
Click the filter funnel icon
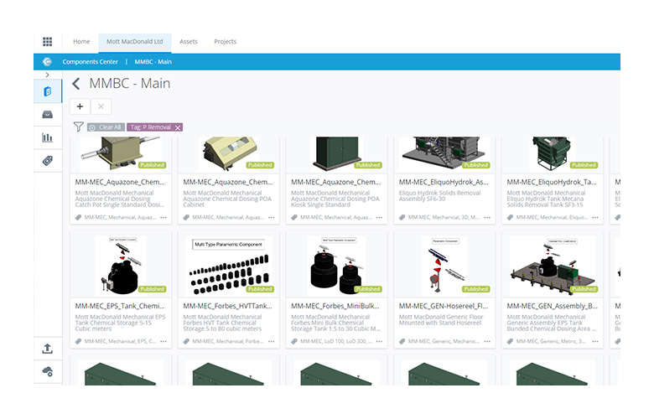(x=78, y=127)
